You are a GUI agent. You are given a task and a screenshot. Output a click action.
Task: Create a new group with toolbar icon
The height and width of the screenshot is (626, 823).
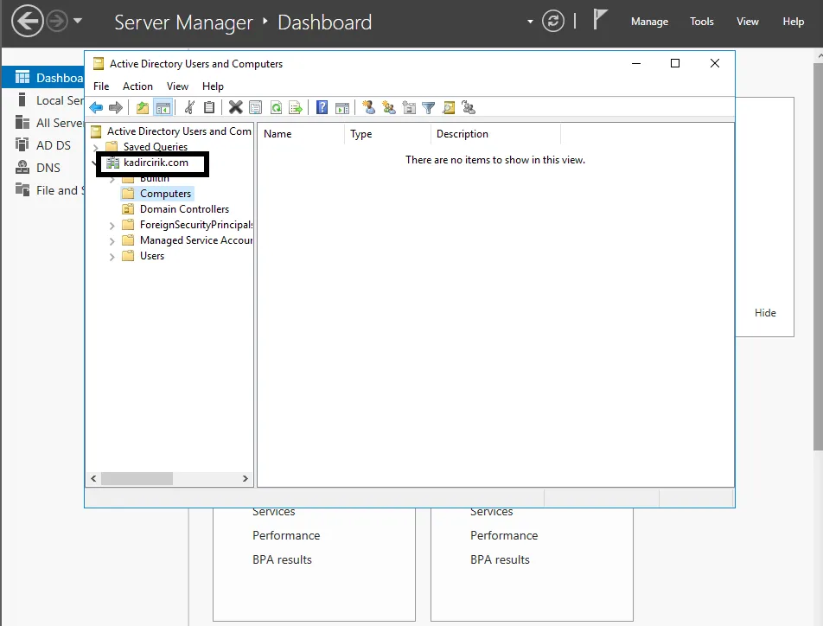(389, 108)
